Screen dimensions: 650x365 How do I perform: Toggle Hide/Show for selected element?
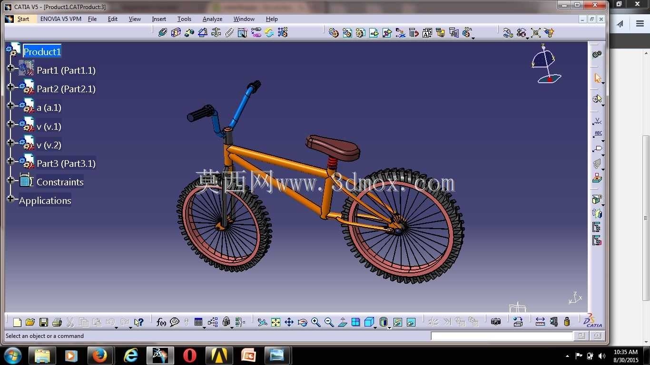pyautogui.click(x=398, y=322)
